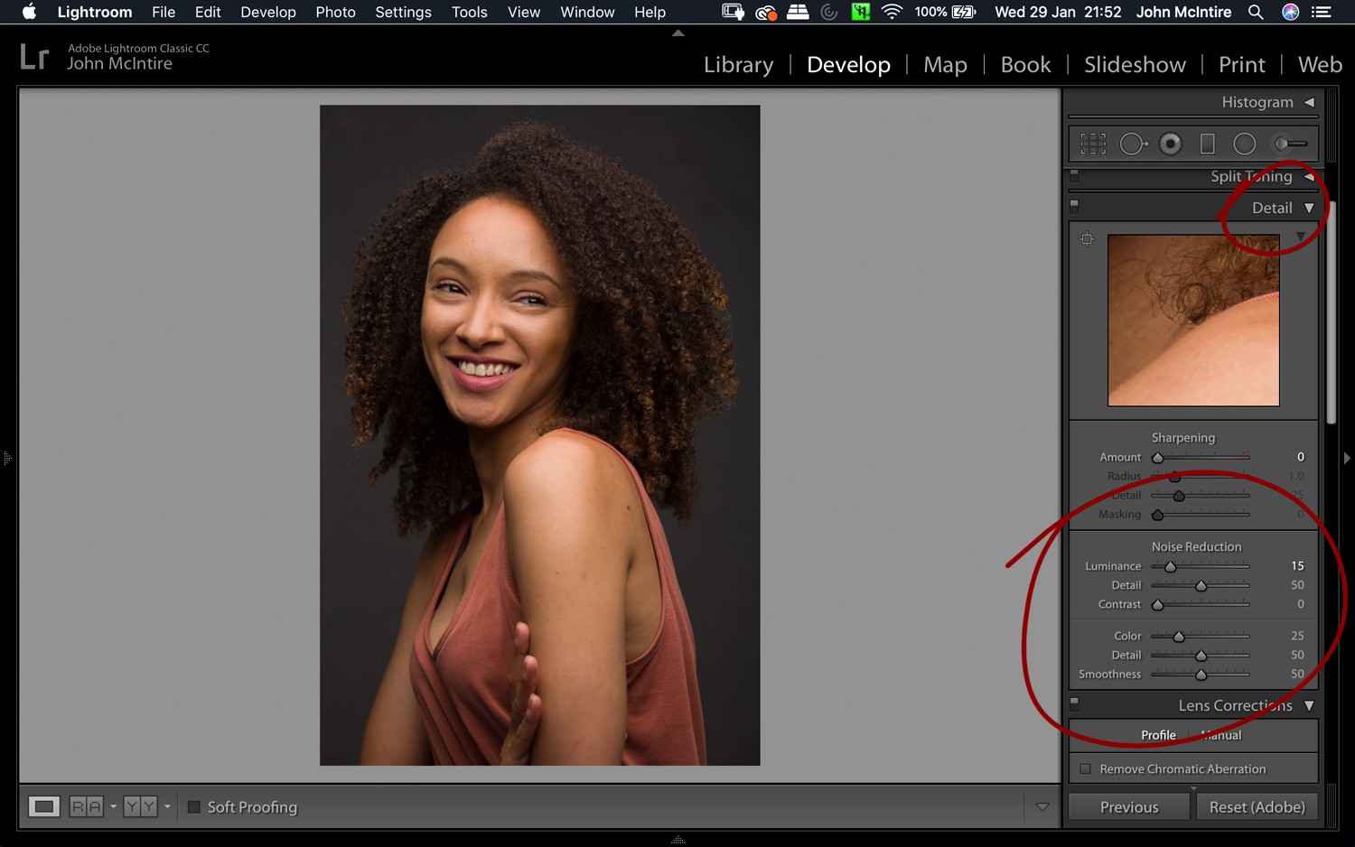
Task: Select the Graduated Filter tool
Action: 1208,143
